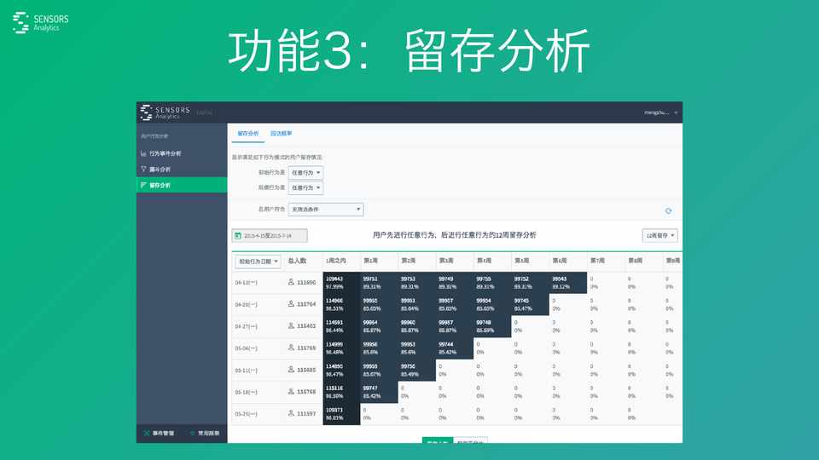Click the calendar icon in date range box
This screenshot has height=460, width=819.
(x=239, y=235)
